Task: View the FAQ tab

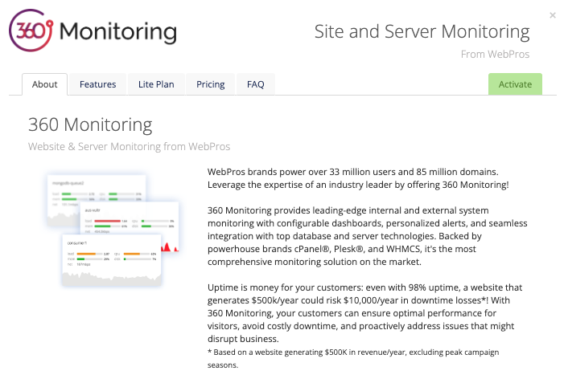Action: click(255, 84)
